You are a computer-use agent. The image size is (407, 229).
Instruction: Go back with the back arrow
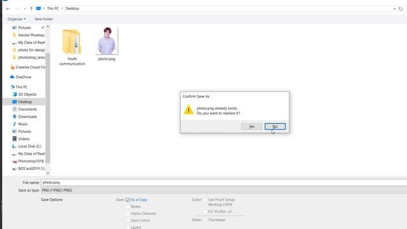pyautogui.click(x=8, y=8)
